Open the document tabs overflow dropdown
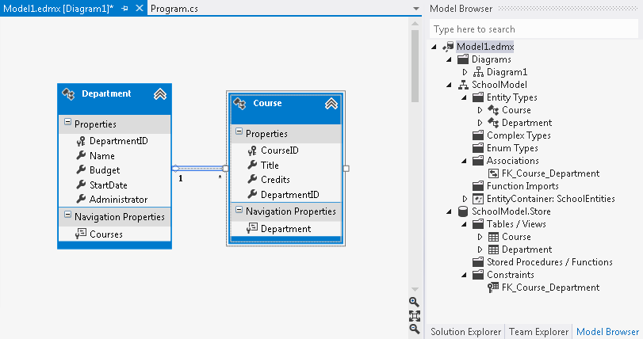This screenshot has height=339, width=643. point(416,9)
